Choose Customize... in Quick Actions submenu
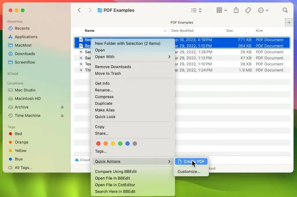The image size is (297, 197). (189, 172)
